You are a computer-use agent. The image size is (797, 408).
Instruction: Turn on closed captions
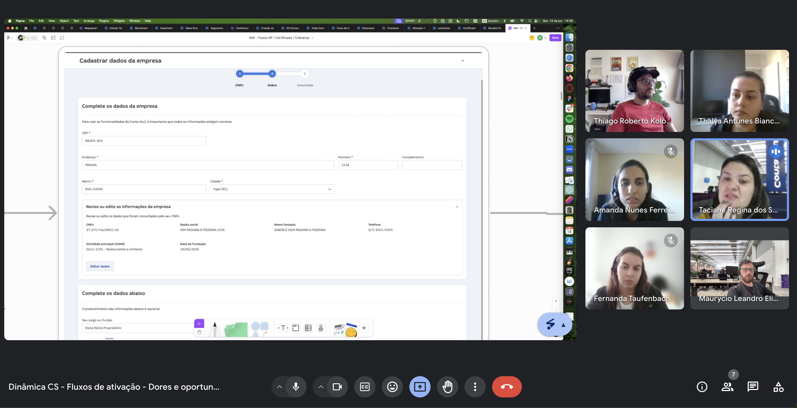pyautogui.click(x=365, y=387)
